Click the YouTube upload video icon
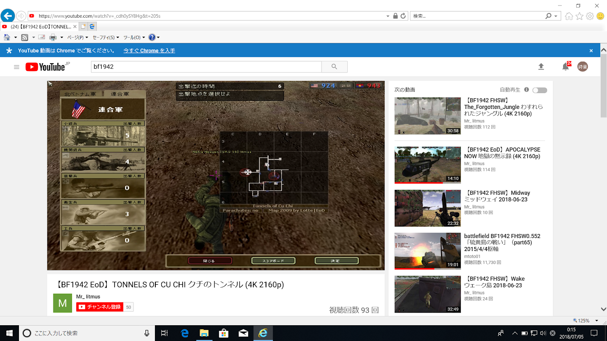607x341 pixels. tap(541, 67)
